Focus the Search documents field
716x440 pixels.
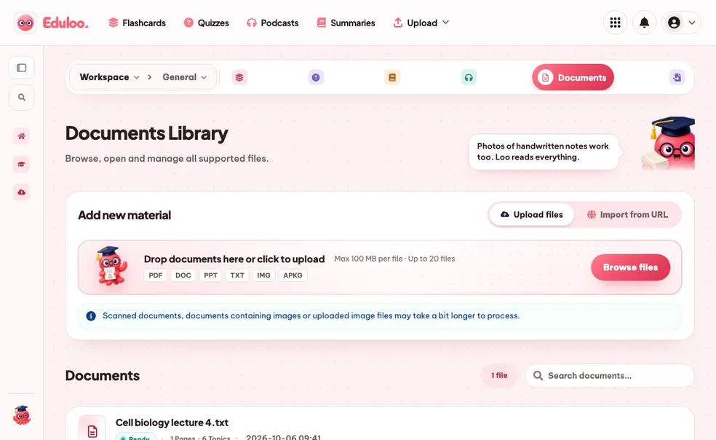[x=610, y=375]
